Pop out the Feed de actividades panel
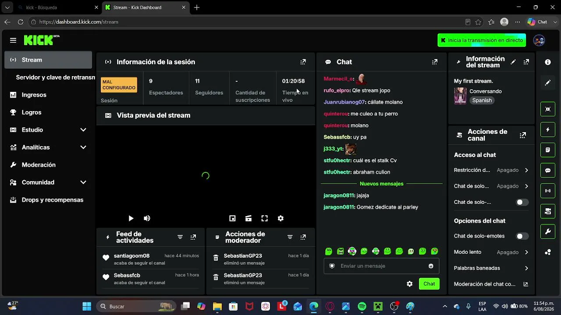Viewport: 561px width, 315px height. click(x=193, y=237)
